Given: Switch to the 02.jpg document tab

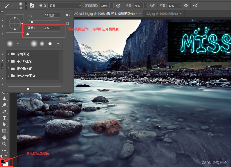Looking at the screenshot, I should coord(162,14).
